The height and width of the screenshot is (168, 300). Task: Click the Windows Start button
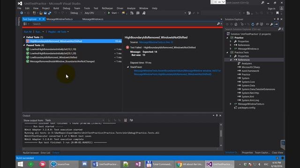click(x=20, y=164)
